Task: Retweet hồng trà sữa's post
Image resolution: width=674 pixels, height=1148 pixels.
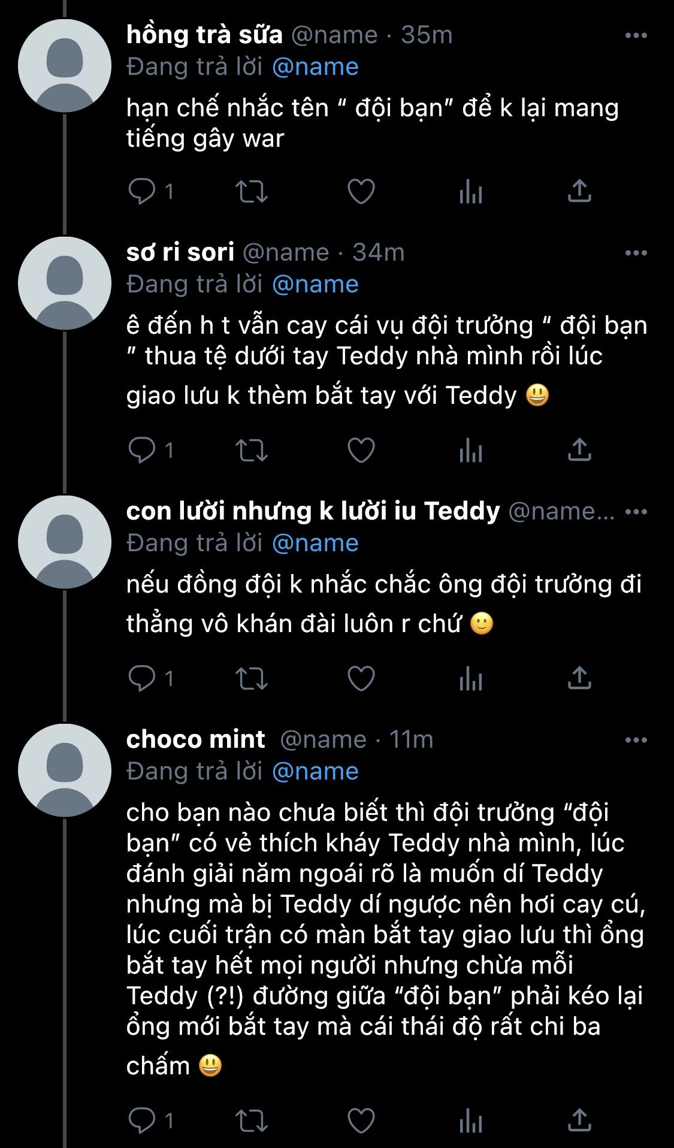Action: pyautogui.click(x=252, y=192)
